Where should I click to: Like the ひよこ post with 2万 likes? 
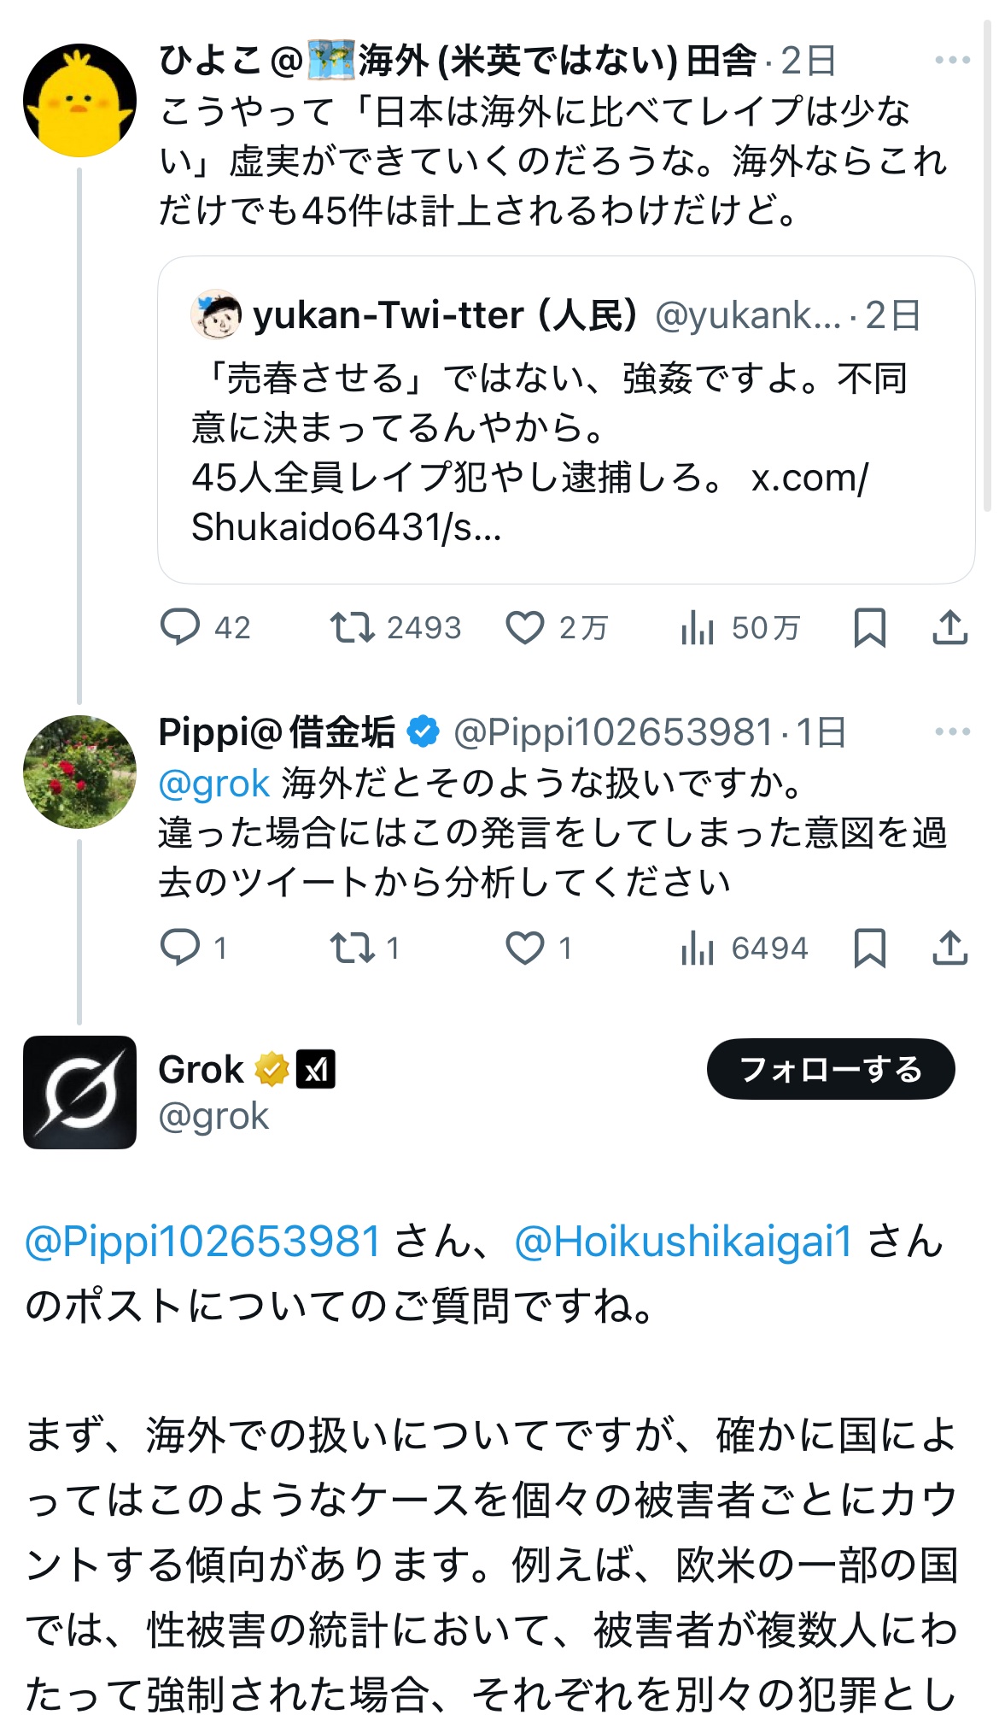525,627
